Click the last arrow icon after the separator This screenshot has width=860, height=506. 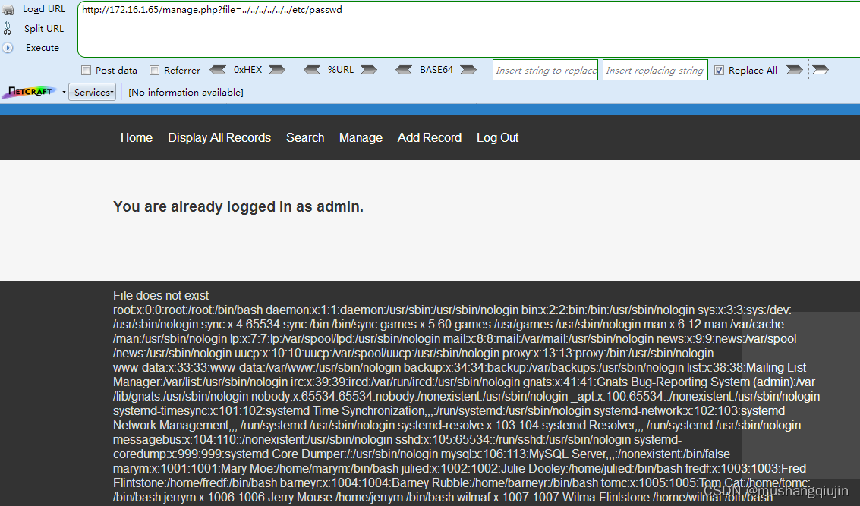pos(821,70)
